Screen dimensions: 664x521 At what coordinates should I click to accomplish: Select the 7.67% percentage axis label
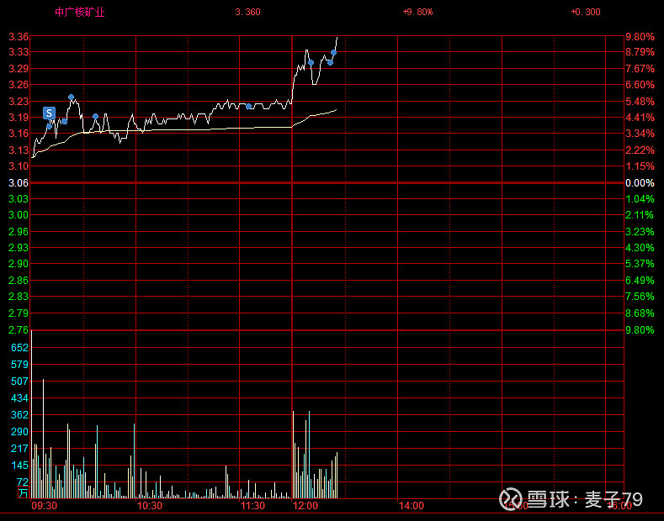(640, 69)
